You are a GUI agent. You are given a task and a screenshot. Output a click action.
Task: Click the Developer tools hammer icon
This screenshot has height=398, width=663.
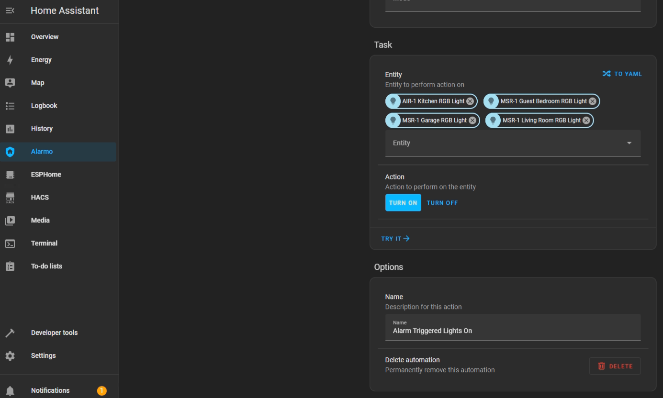pos(10,333)
